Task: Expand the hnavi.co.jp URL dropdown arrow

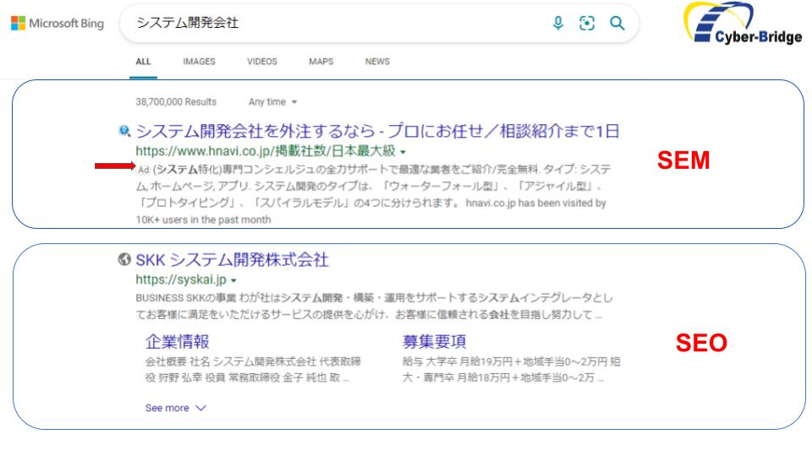Action: pos(403,152)
